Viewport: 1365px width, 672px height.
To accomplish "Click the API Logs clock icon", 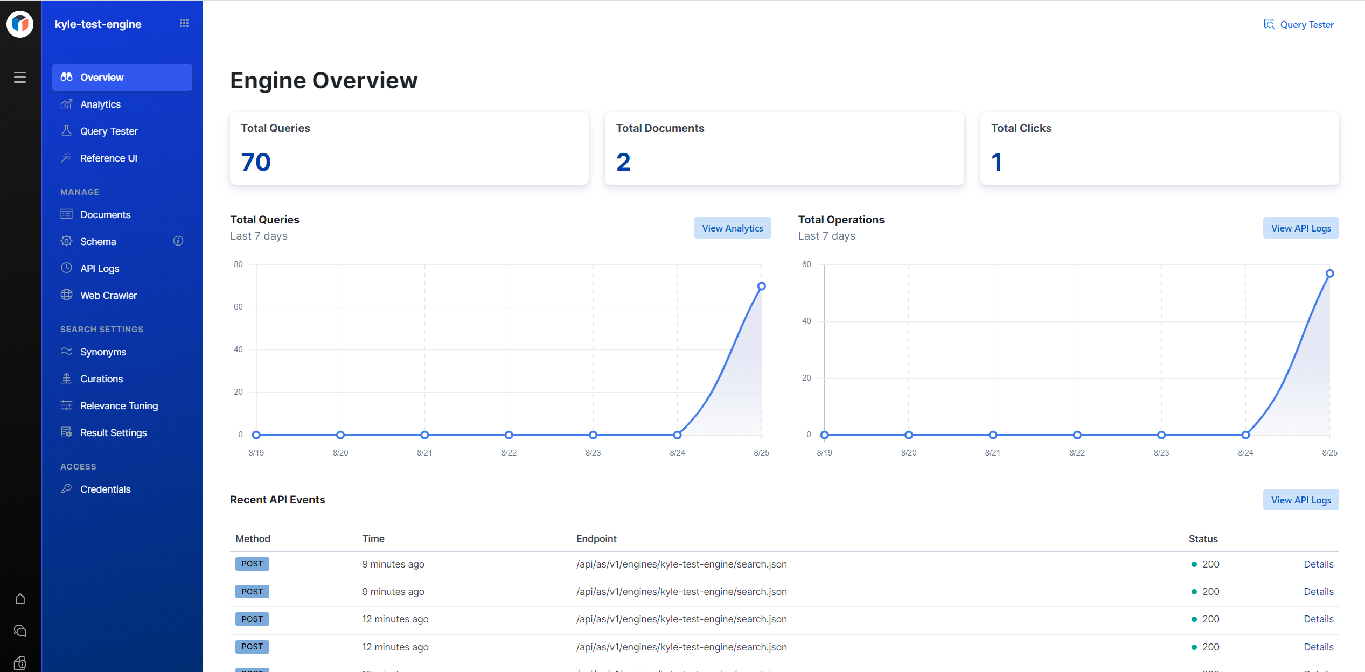I will coord(66,268).
